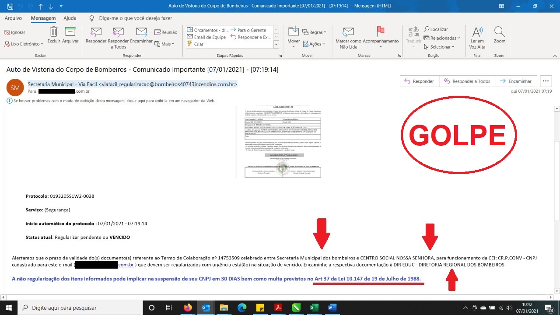Click the three-dots more actions button
Image resolution: width=560 pixels, height=315 pixels.
click(546, 81)
